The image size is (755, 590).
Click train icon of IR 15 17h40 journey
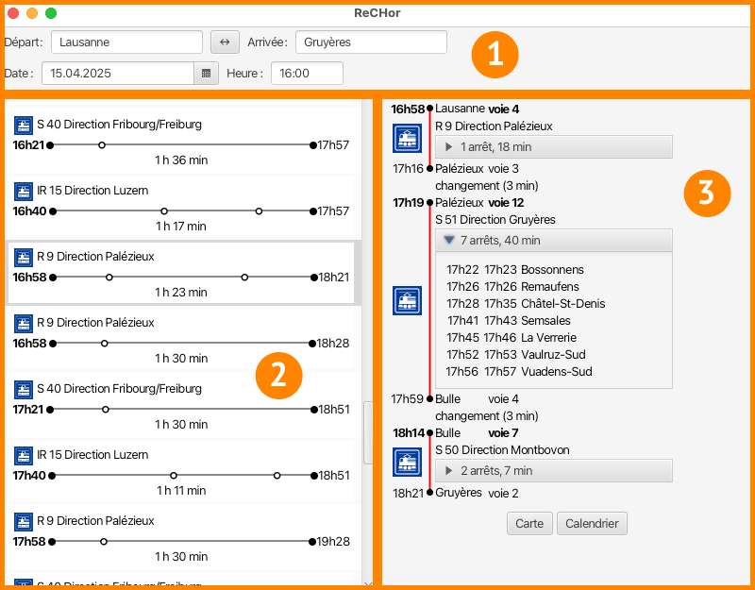pos(24,456)
